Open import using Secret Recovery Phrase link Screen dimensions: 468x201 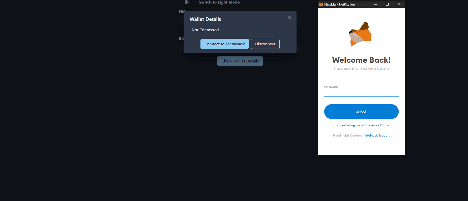point(363,125)
